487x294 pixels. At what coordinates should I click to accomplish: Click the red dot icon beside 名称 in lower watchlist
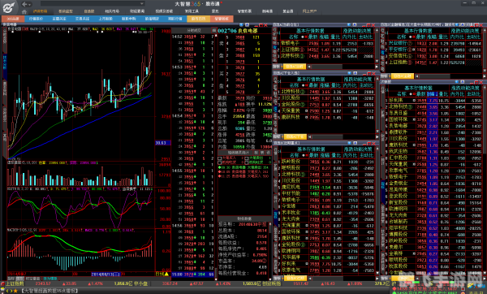pyautogui.click(x=307, y=155)
